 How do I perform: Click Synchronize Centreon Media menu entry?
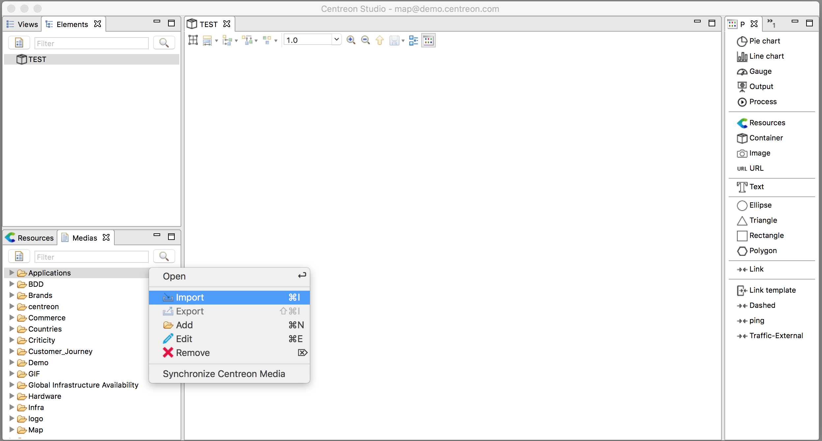click(x=224, y=374)
